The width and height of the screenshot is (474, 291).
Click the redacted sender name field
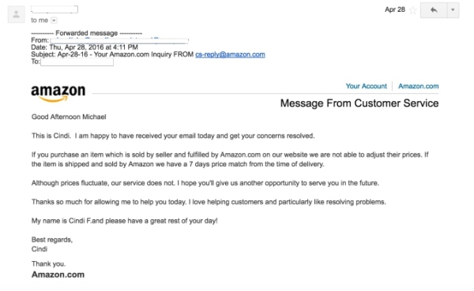click(x=55, y=9)
